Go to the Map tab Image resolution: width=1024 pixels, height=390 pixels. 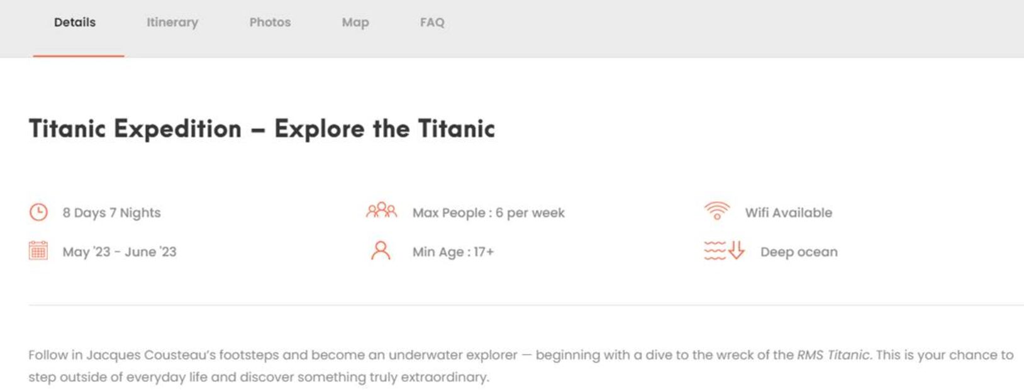(x=355, y=23)
